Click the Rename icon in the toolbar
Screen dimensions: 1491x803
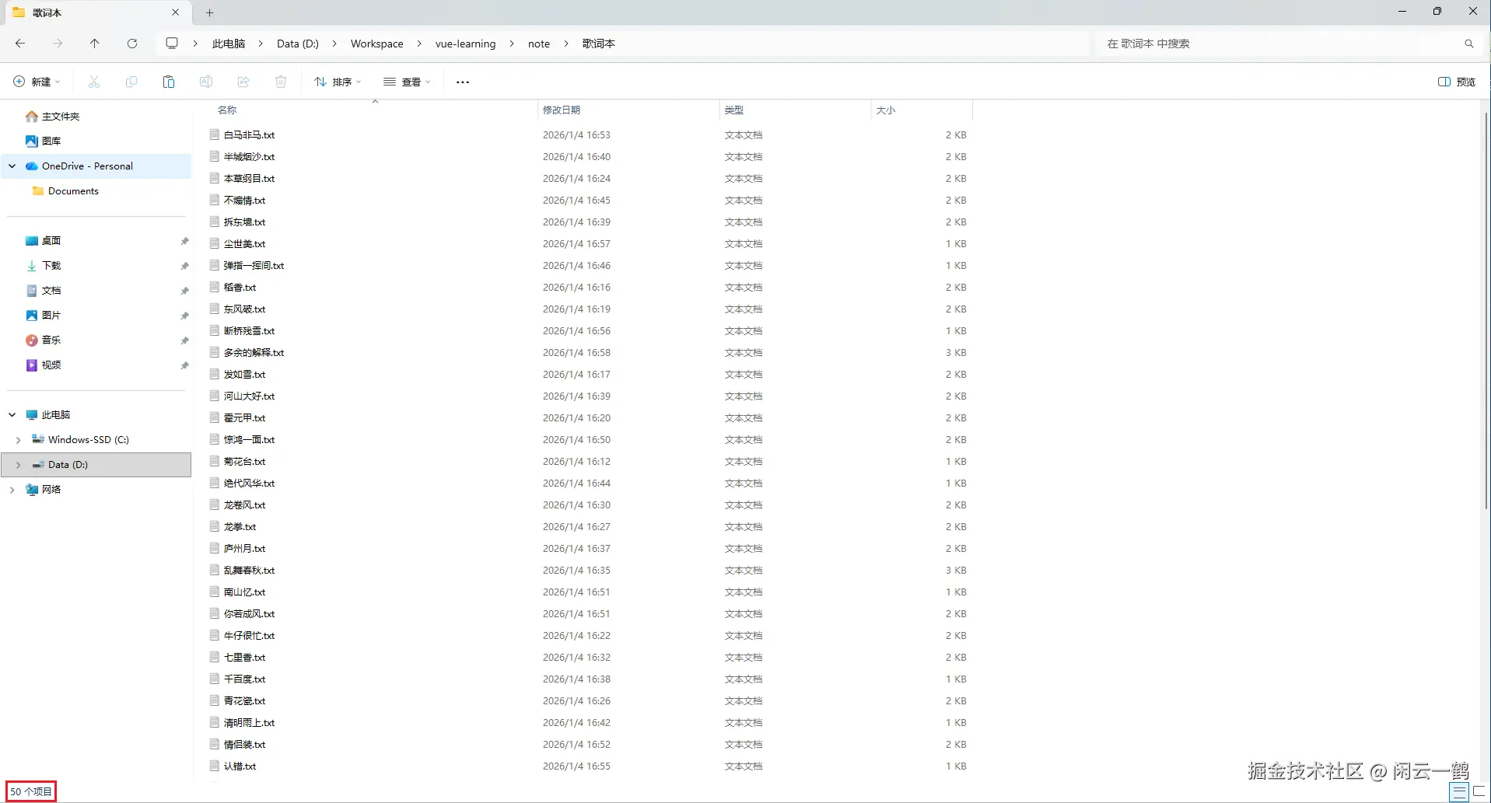206,82
